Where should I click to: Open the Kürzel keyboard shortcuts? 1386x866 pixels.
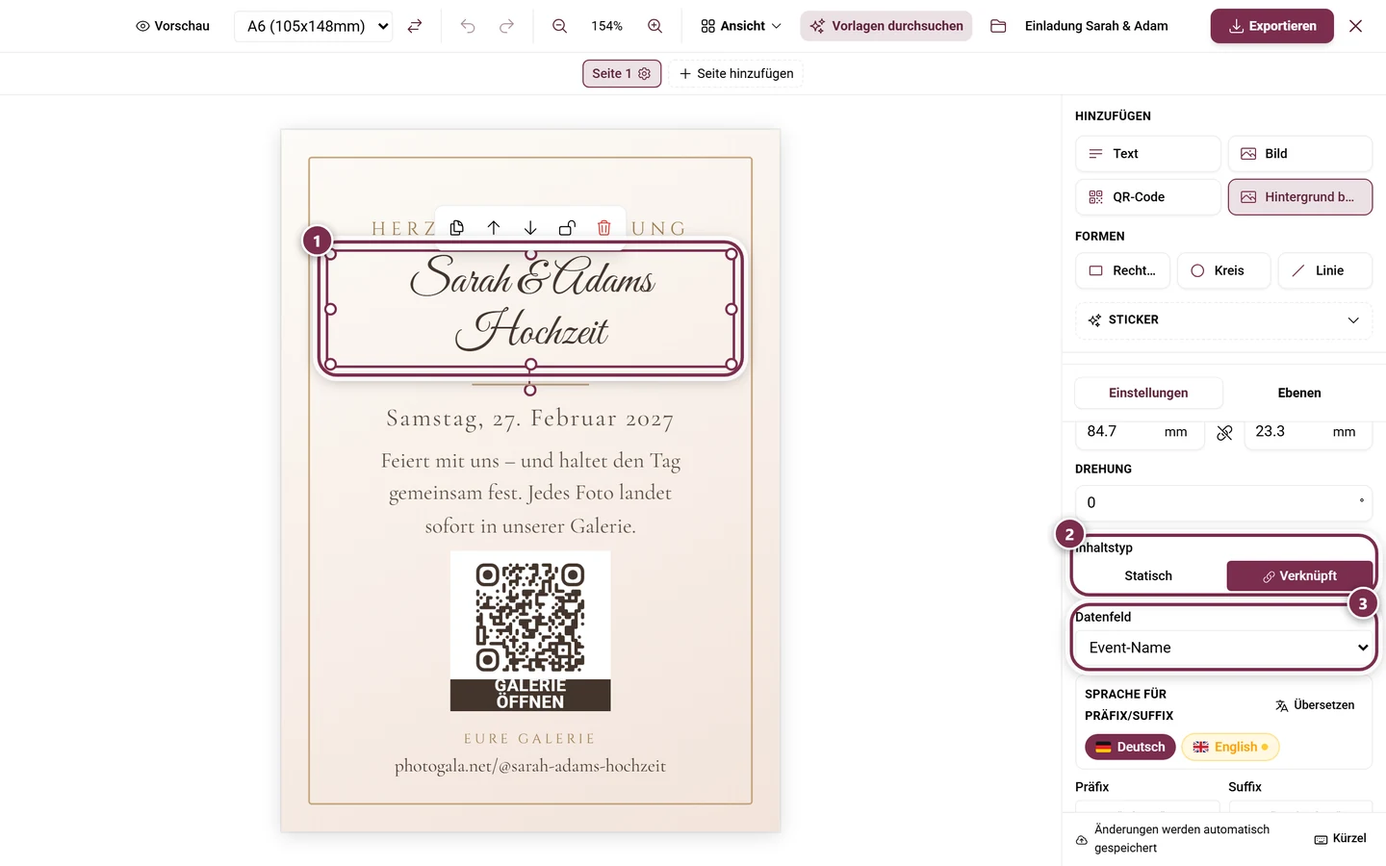click(x=1340, y=839)
